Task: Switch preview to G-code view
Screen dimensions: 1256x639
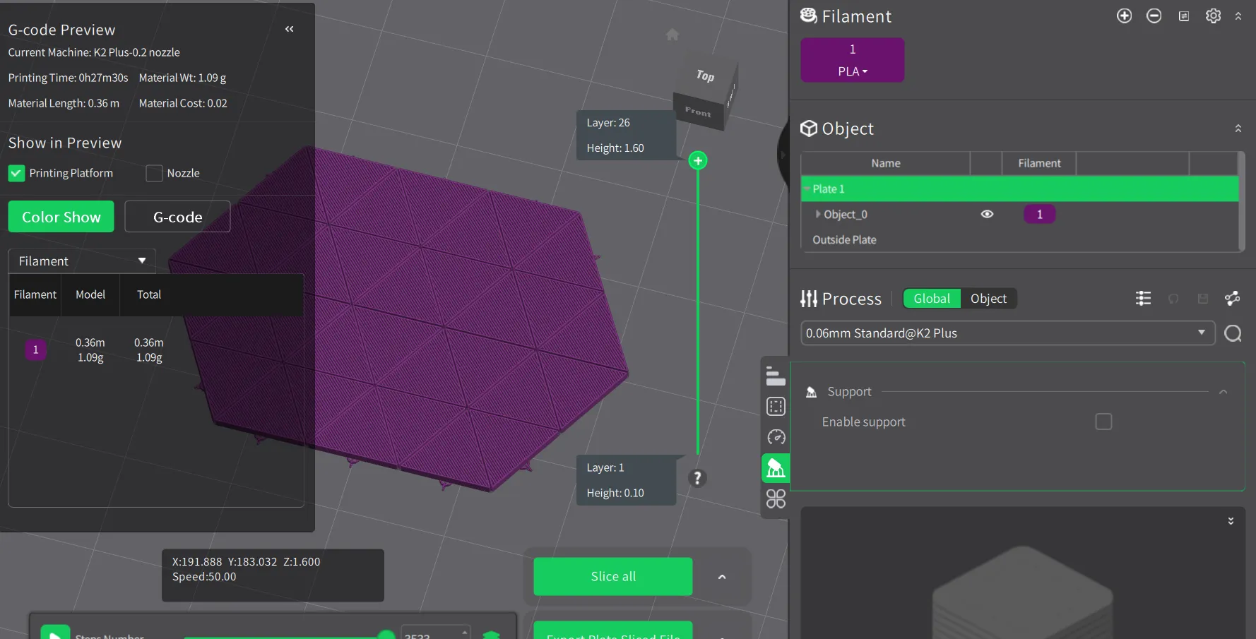Action: coord(177,217)
